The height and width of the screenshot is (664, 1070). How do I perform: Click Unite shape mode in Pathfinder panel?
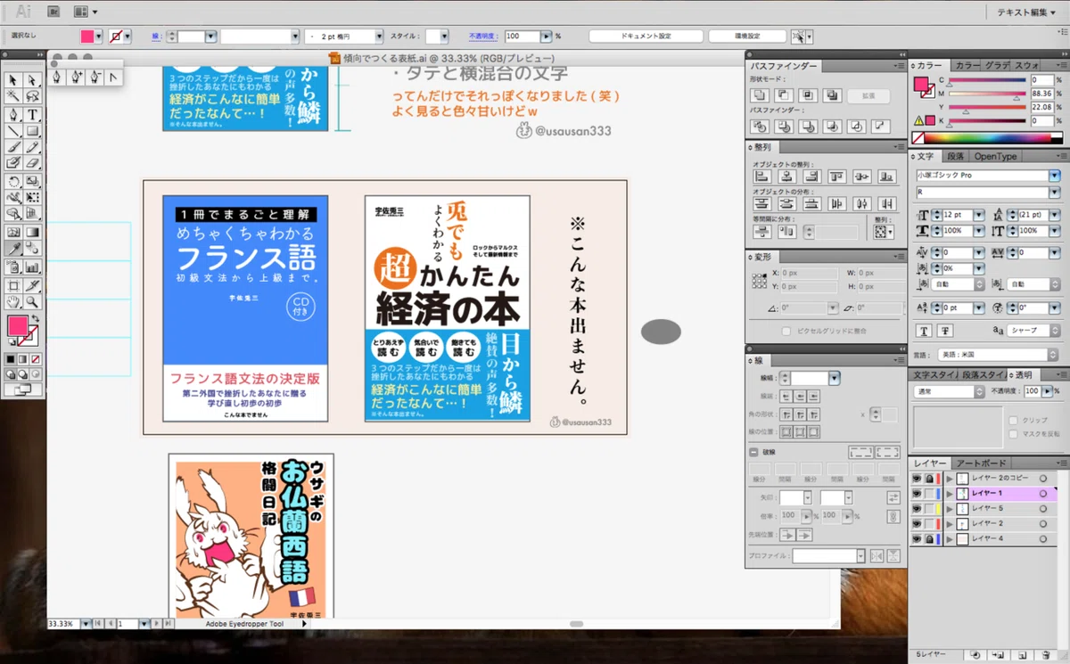(x=760, y=95)
